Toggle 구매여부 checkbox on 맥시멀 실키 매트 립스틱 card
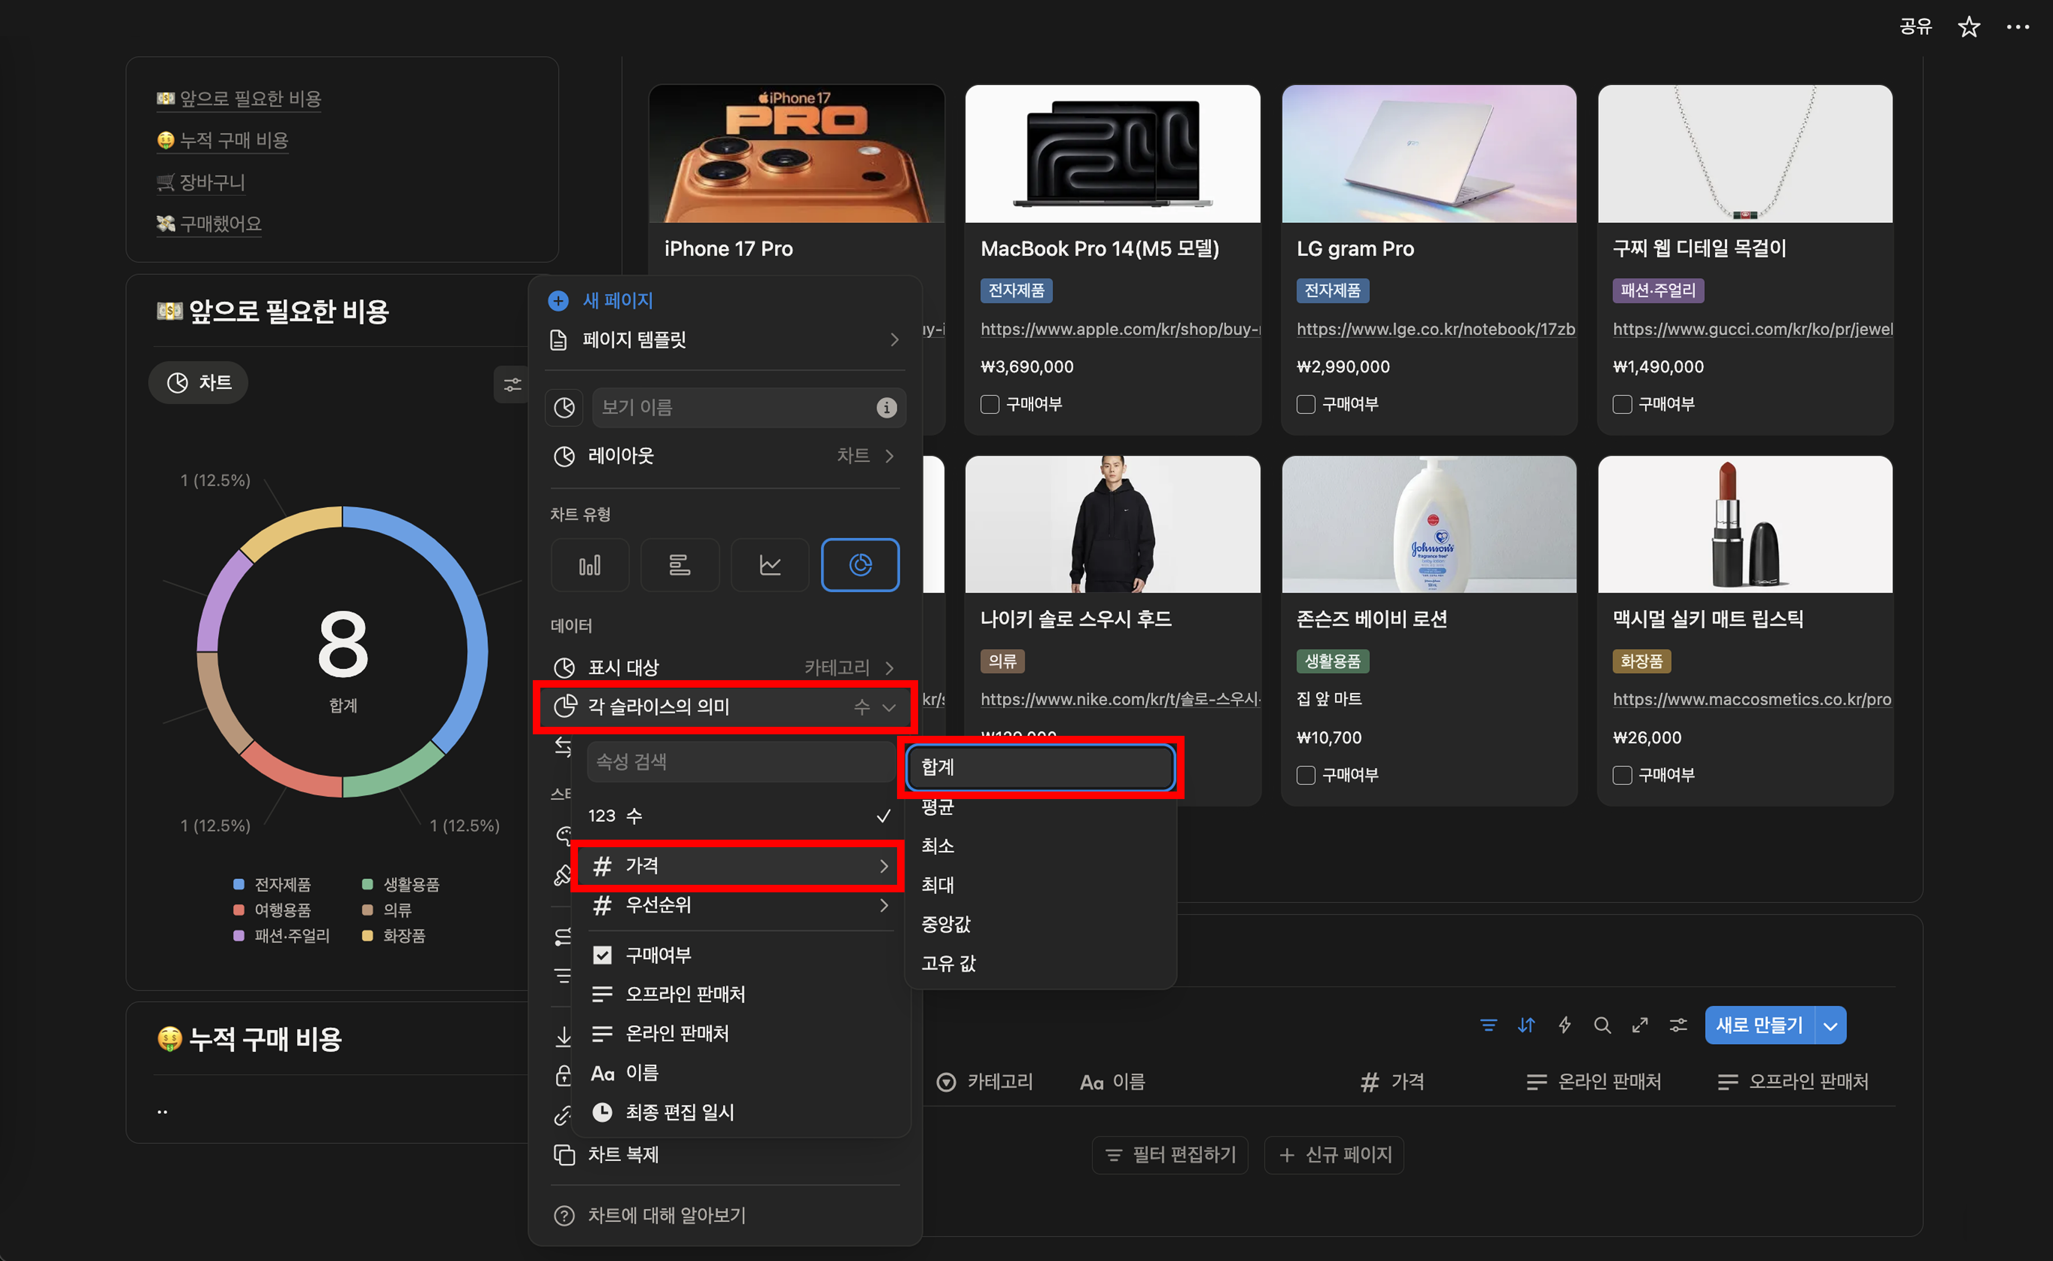Viewport: 2053px width, 1261px height. 1622,775
